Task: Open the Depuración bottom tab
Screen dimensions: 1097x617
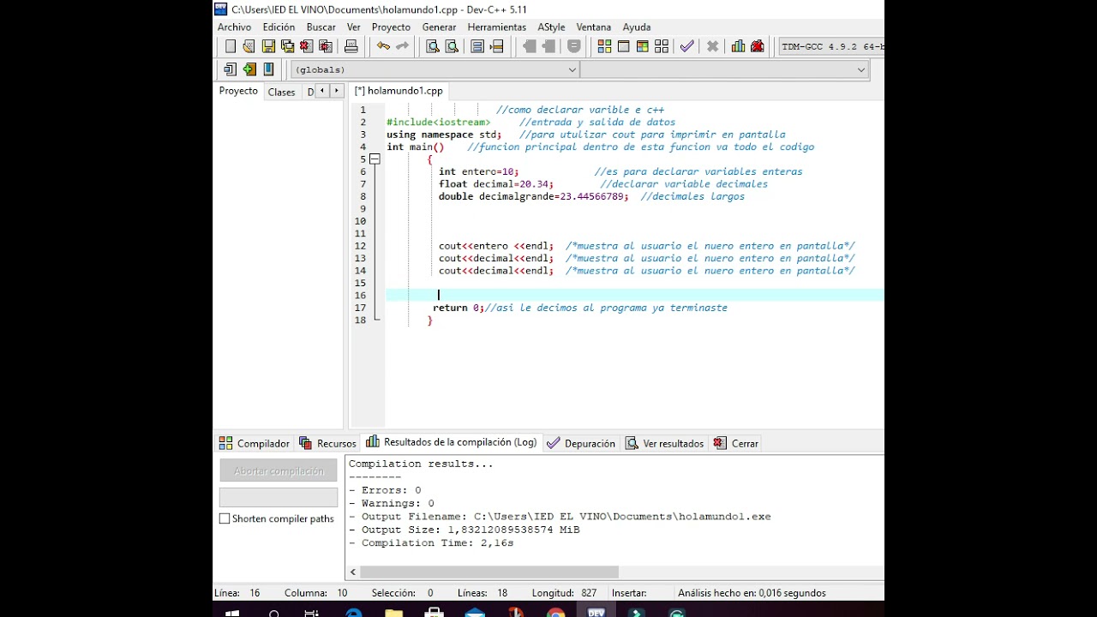Action: tap(581, 443)
